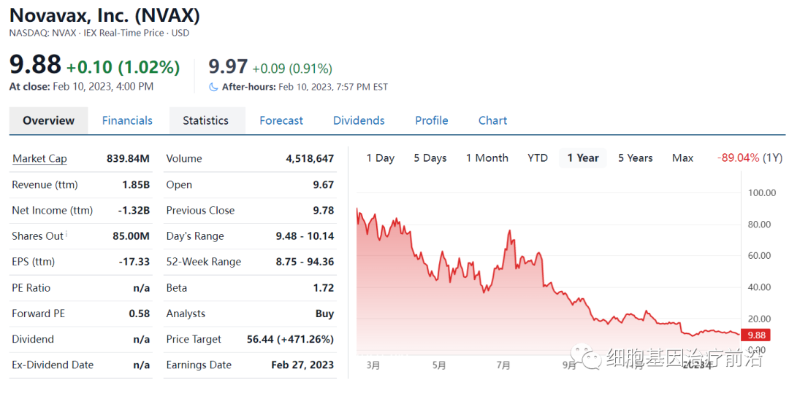Switch to the Chart tab
The height and width of the screenshot is (393, 789).
(492, 120)
